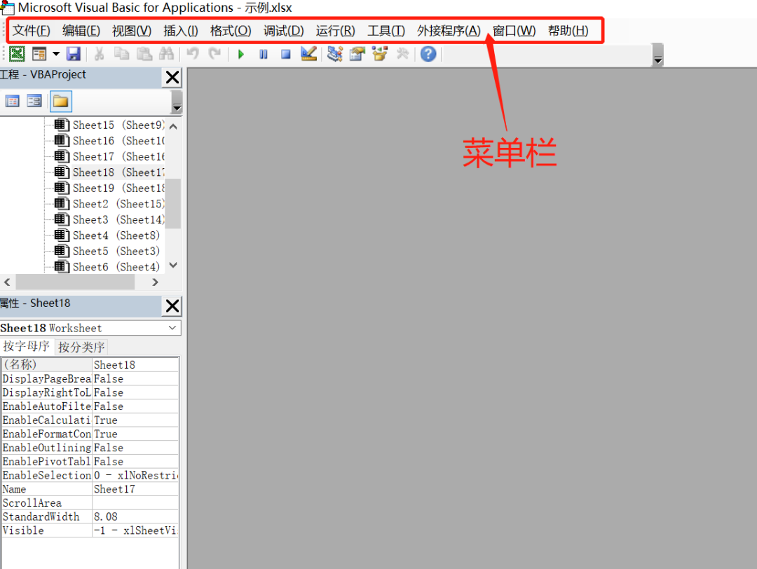Close the 属性 - Sheet18 panel
Viewport: 757px width, 569px height.
pos(172,306)
